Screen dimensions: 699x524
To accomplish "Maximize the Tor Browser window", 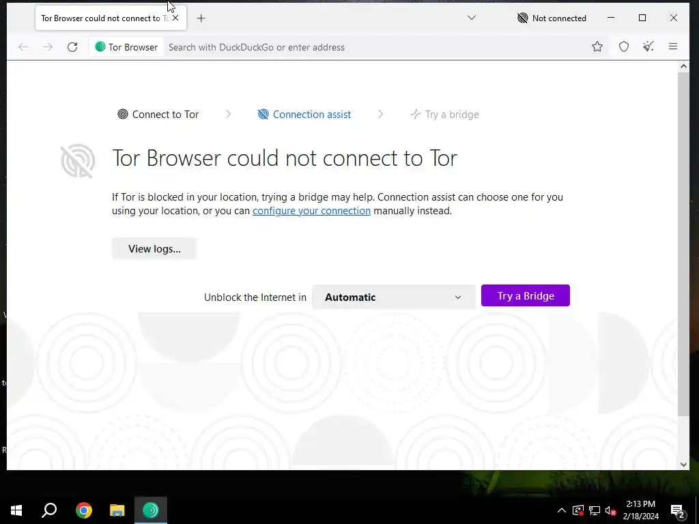I will tap(642, 18).
